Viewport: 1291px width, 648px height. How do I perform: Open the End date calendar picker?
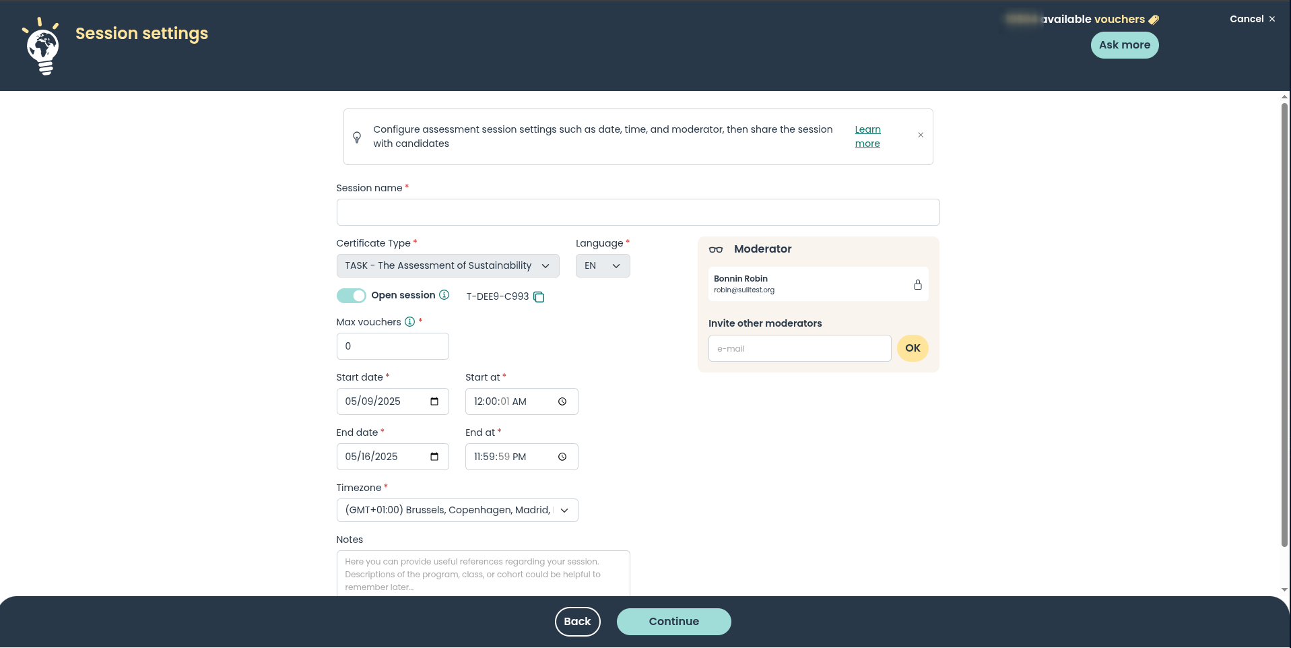[x=434, y=457]
